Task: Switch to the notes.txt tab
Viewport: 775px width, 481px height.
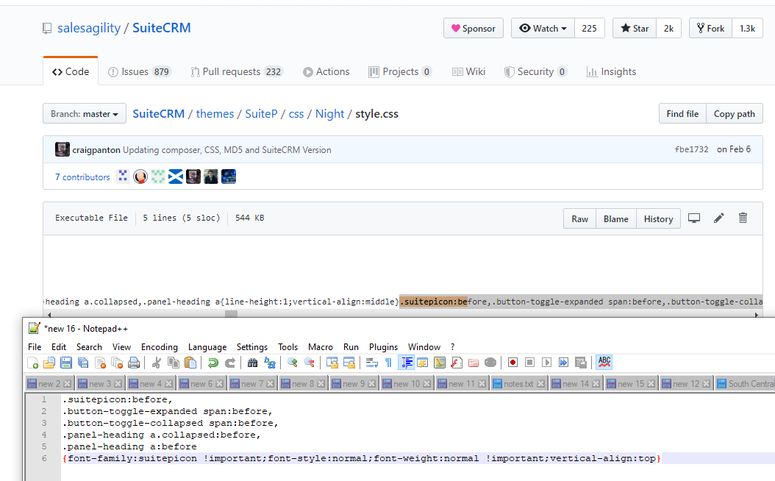Action: 518,384
